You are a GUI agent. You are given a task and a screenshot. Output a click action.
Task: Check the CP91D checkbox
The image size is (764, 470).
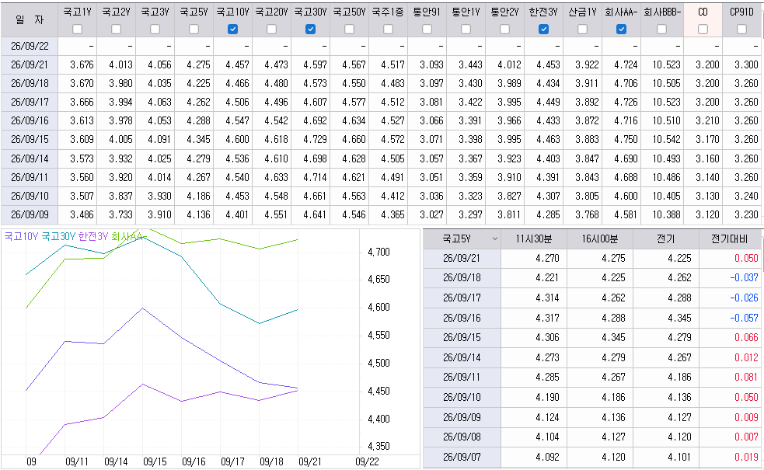pyautogui.click(x=741, y=30)
